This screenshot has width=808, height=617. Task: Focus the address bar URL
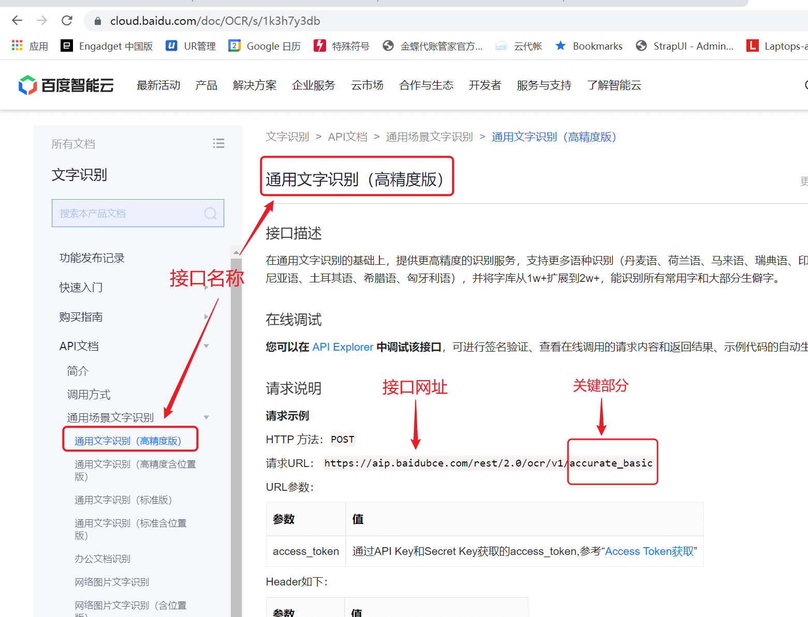pyautogui.click(x=215, y=21)
